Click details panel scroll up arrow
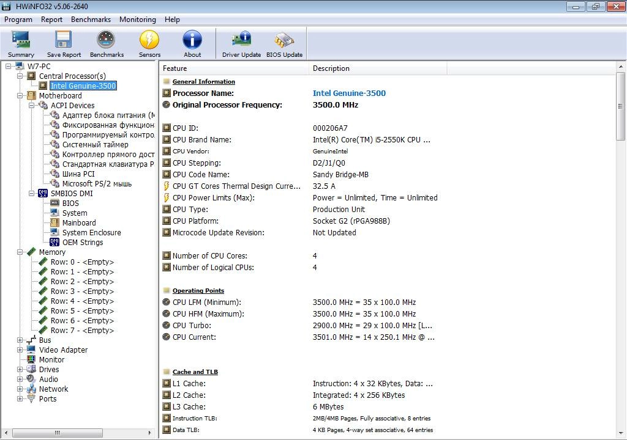Screen dimensions: 627x440 coord(621,67)
